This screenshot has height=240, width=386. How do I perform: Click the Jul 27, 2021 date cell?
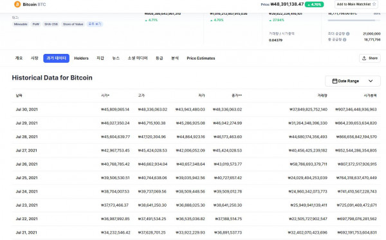[26, 151]
